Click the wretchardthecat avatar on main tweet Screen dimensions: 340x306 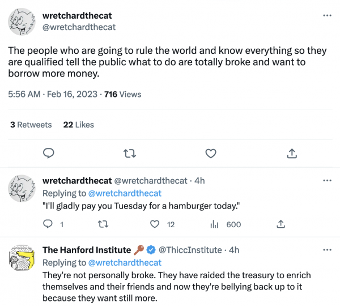point(23,22)
